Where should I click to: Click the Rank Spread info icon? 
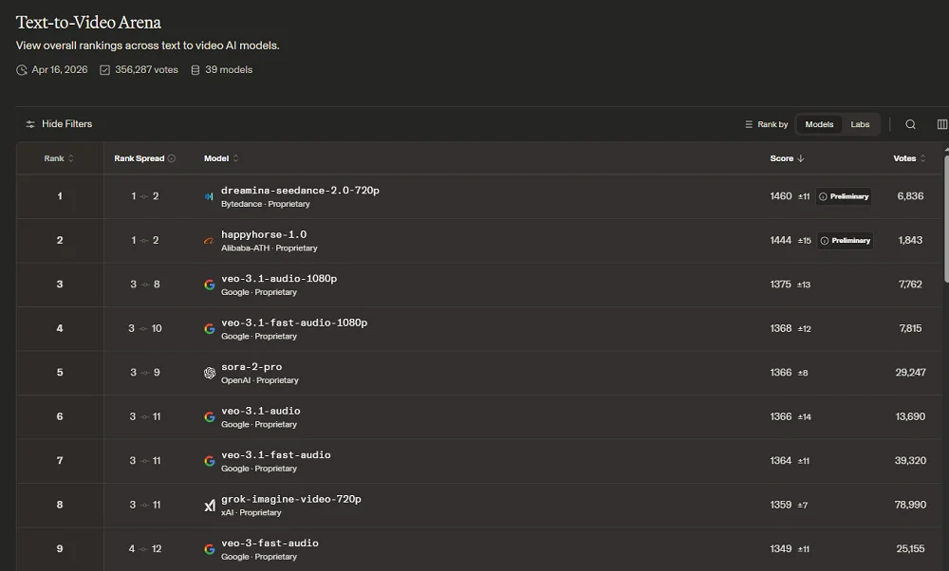172,158
